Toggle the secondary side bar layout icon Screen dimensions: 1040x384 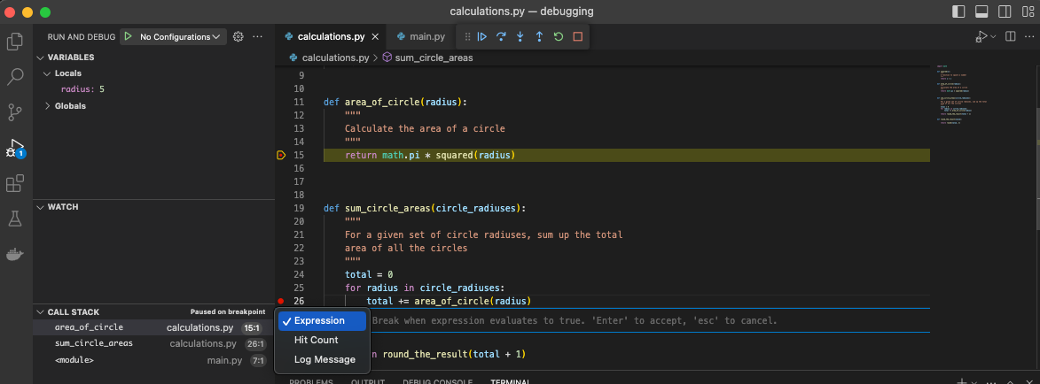1005,12
